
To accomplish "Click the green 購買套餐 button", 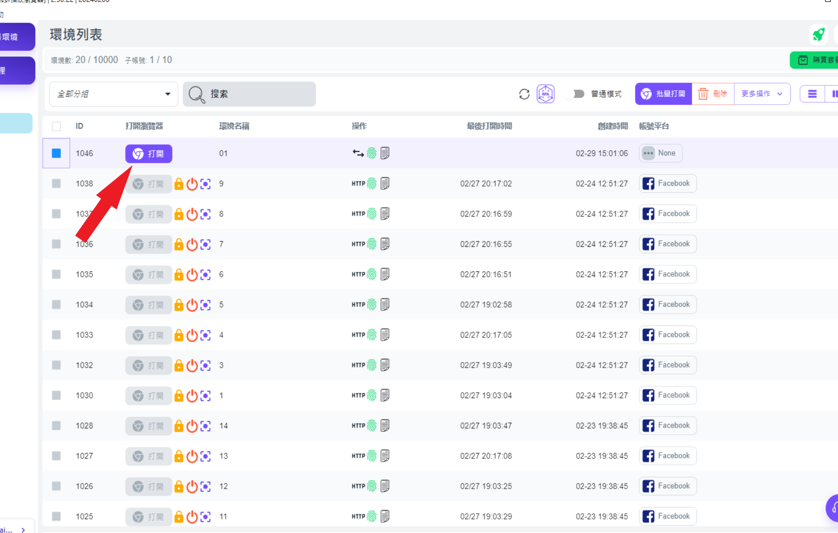I will pyautogui.click(x=814, y=60).
